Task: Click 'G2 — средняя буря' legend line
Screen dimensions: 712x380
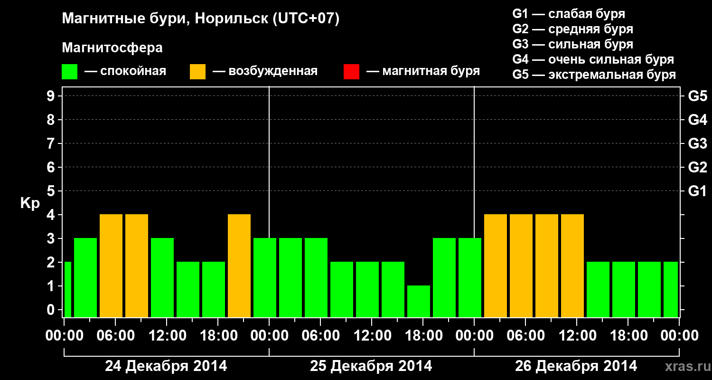Action: tap(573, 29)
